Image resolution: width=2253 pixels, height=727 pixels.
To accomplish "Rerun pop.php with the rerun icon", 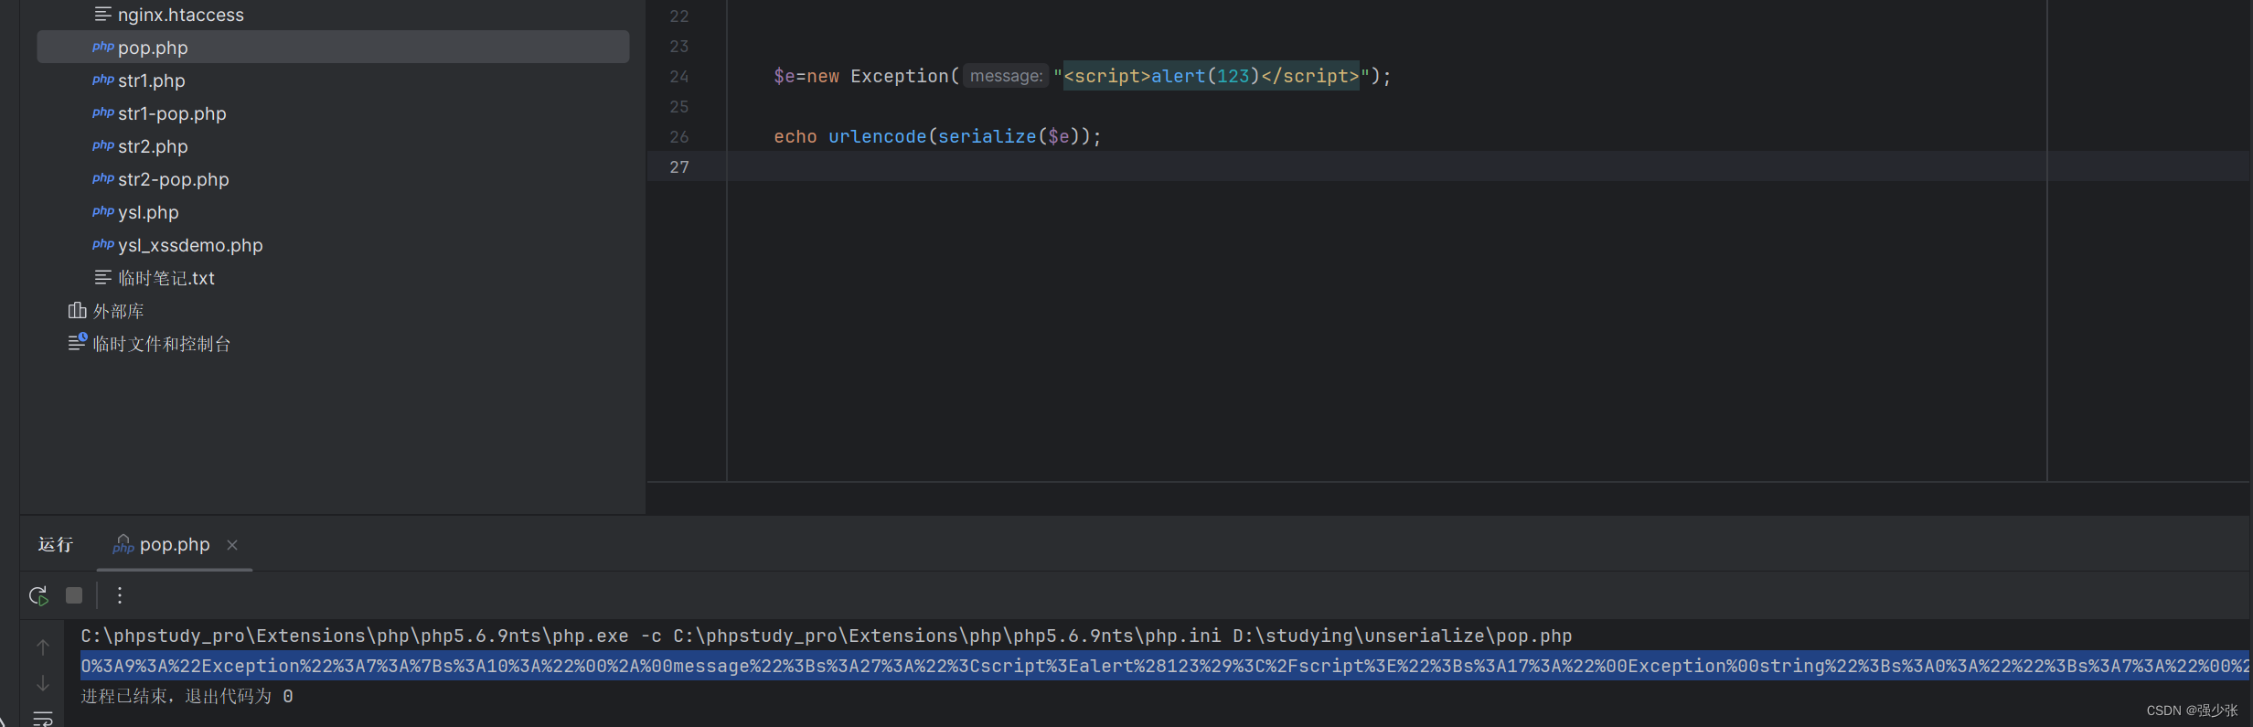I will point(38,596).
